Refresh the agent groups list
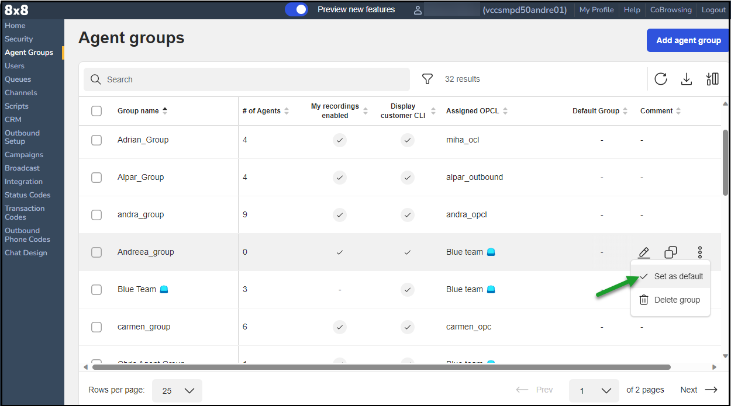The width and height of the screenshot is (731, 406). (661, 79)
